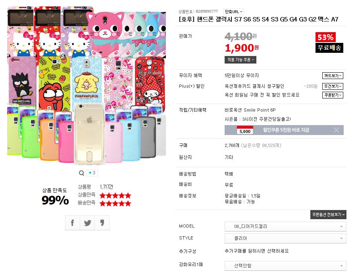The image size is (354, 274).
Task: Click the quotation mark share icon
Action: (102, 223)
